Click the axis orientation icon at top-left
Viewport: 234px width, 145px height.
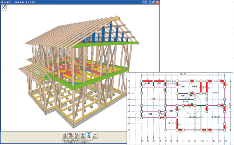(x=4, y=7)
